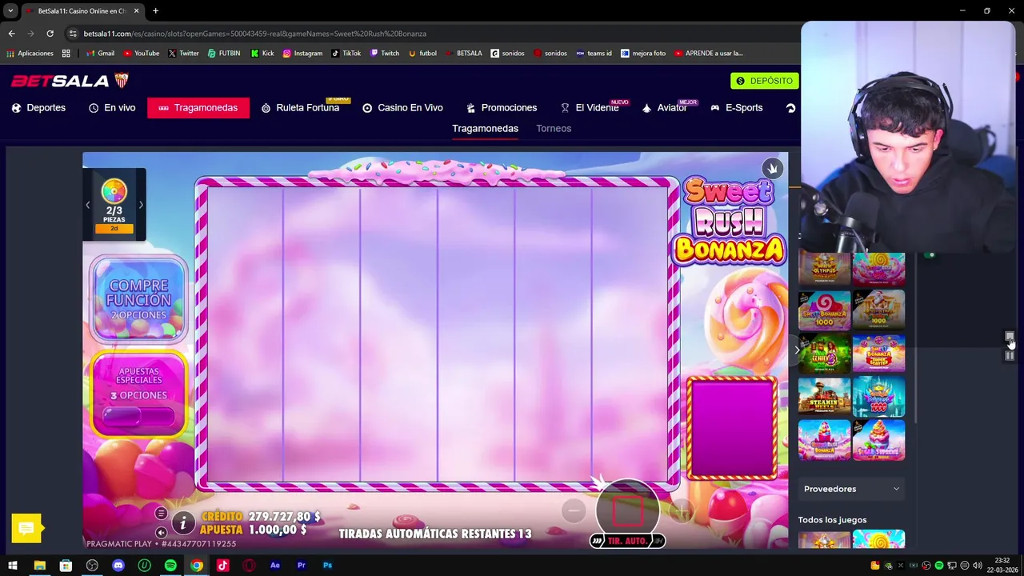This screenshot has width=1024, height=576.
Task: Open File Explorer from the taskbar
Action: coord(39,566)
